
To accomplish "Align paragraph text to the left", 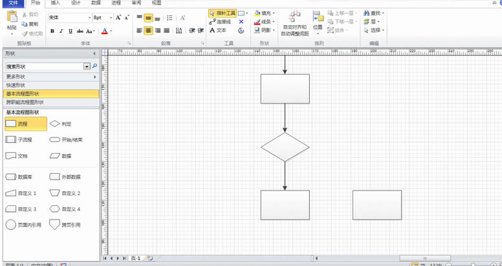I will [139, 31].
